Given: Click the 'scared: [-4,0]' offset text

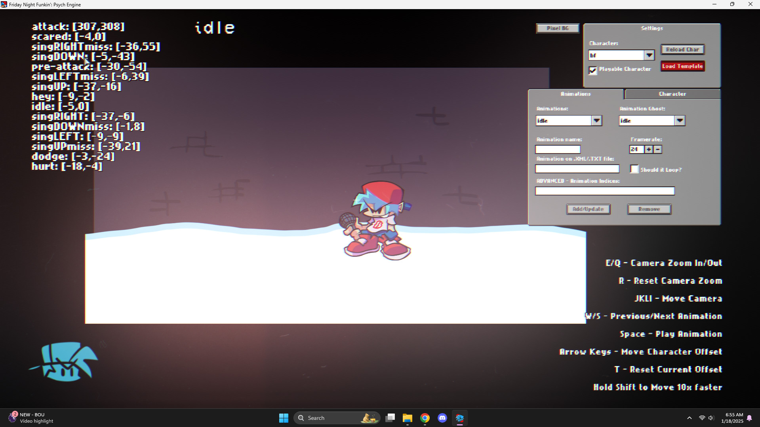Looking at the screenshot, I should [x=69, y=37].
